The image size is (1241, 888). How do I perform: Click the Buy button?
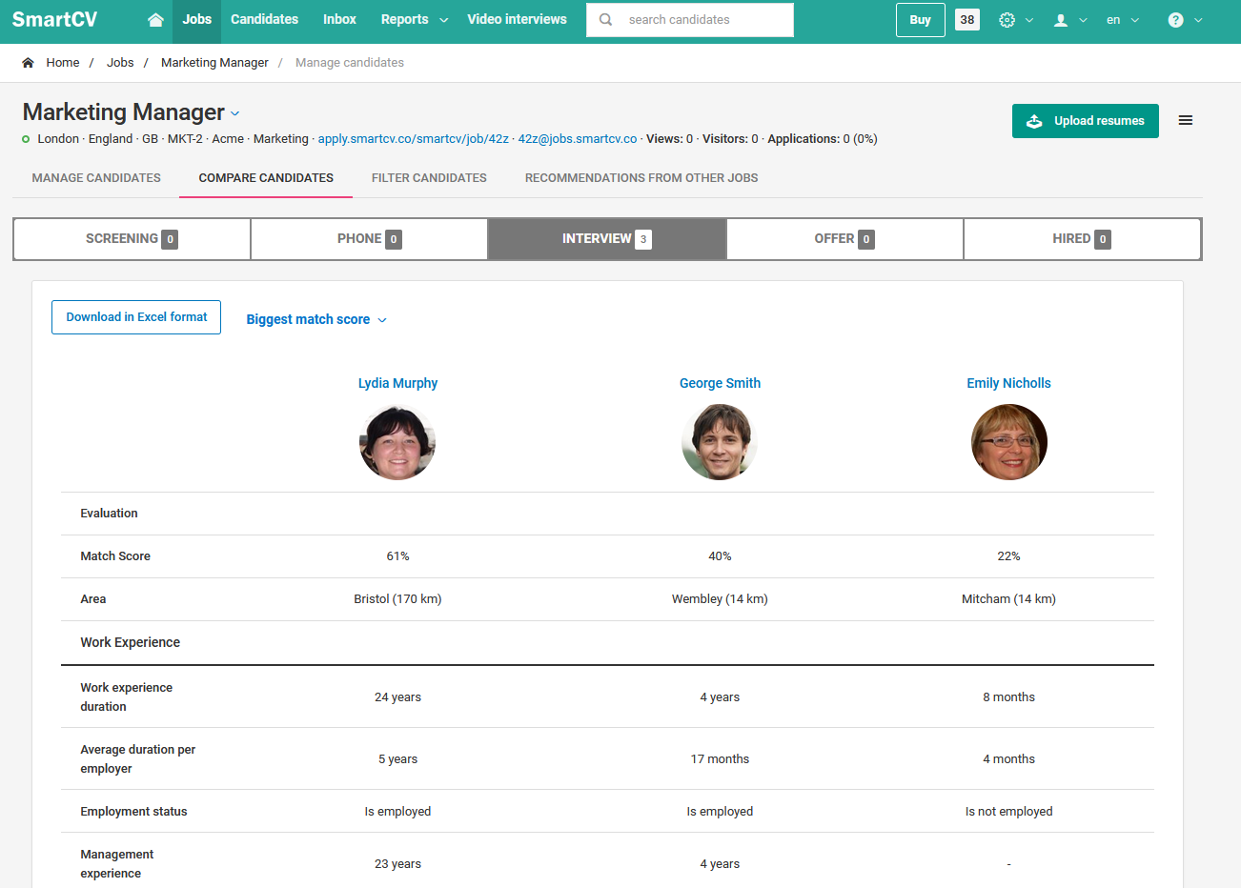pyautogui.click(x=920, y=20)
